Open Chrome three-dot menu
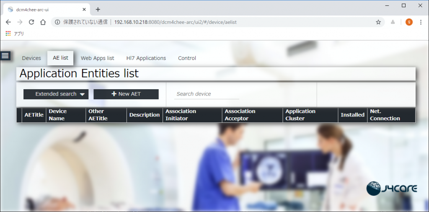The height and width of the screenshot is (212, 429). (x=421, y=22)
